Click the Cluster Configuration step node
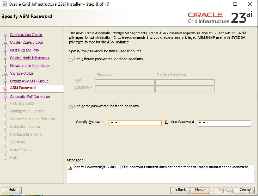 pos(5,43)
